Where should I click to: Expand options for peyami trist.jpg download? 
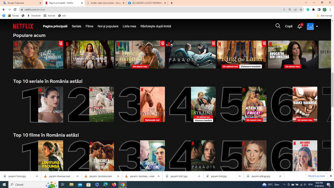240,176
